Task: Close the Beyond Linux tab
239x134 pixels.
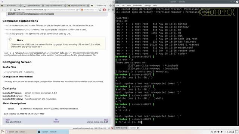Action: 88,6
